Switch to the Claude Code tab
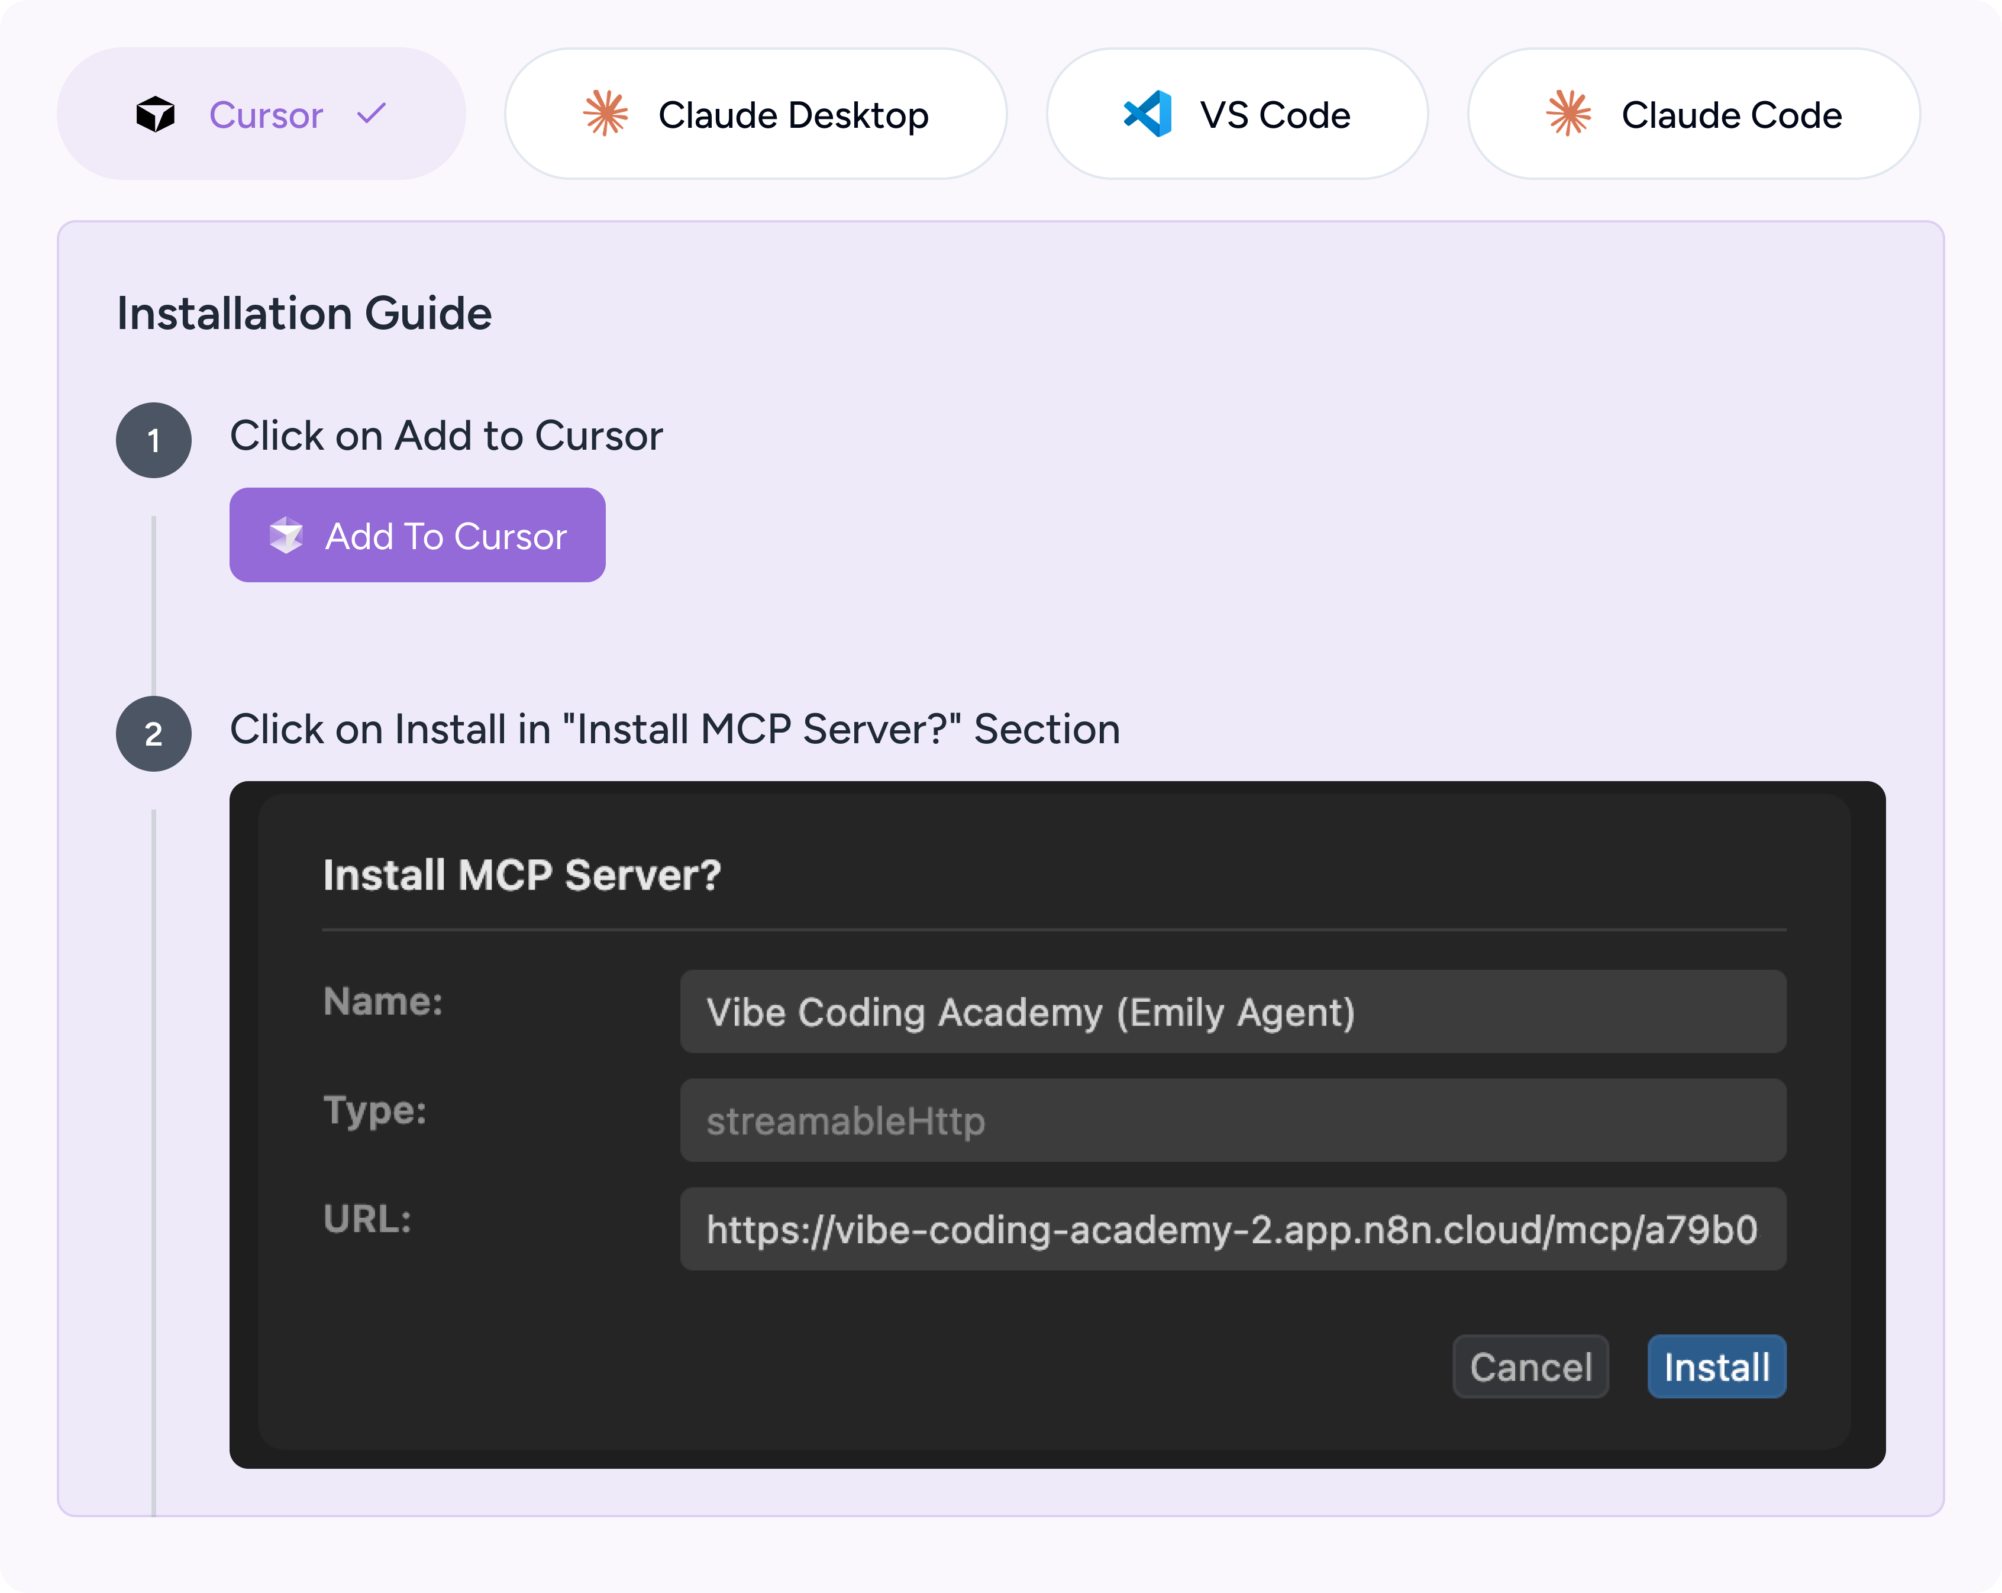The width and height of the screenshot is (2002, 1593). click(1694, 114)
